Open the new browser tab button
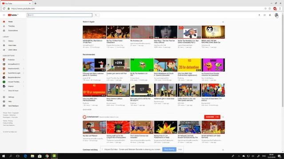This screenshot has width=284, height=159. (35, 4)
